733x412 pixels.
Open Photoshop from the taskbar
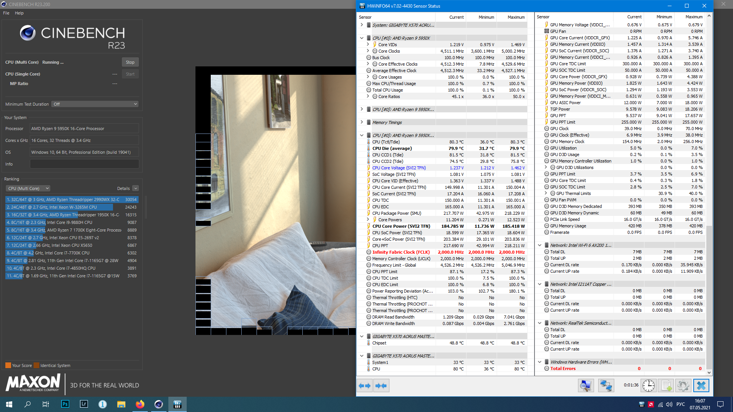[65, 404]
